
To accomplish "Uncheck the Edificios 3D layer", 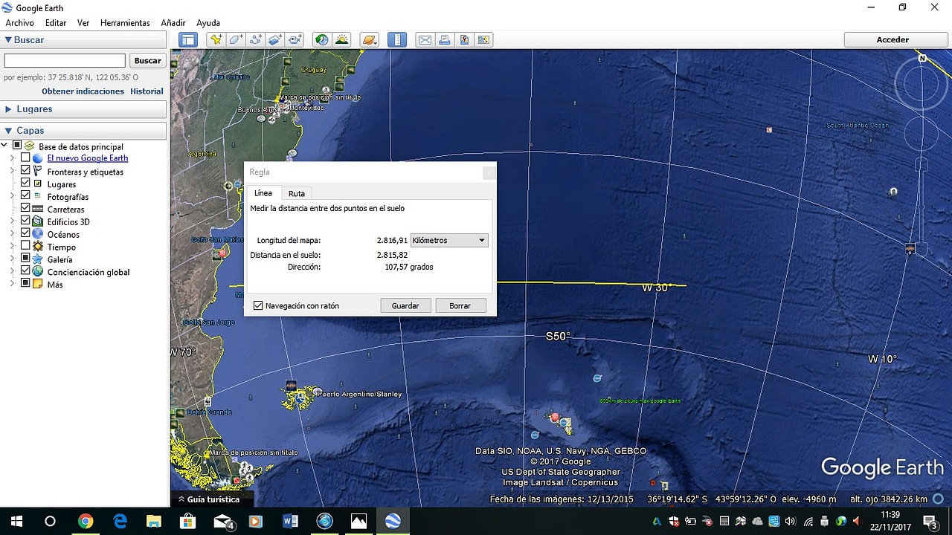I will coord(25,221).
